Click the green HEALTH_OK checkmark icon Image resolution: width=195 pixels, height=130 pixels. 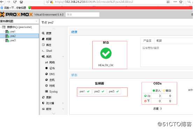[x=106, y=53]
